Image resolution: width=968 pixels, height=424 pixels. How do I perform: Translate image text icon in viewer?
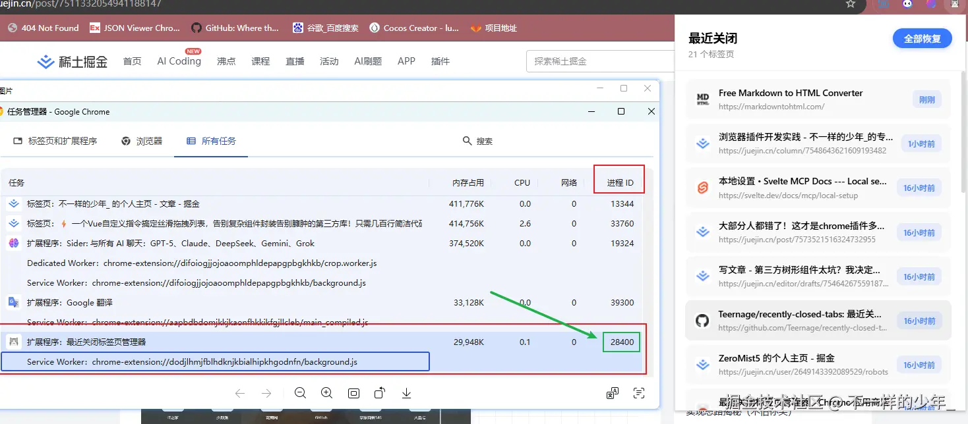coord(613,393)
